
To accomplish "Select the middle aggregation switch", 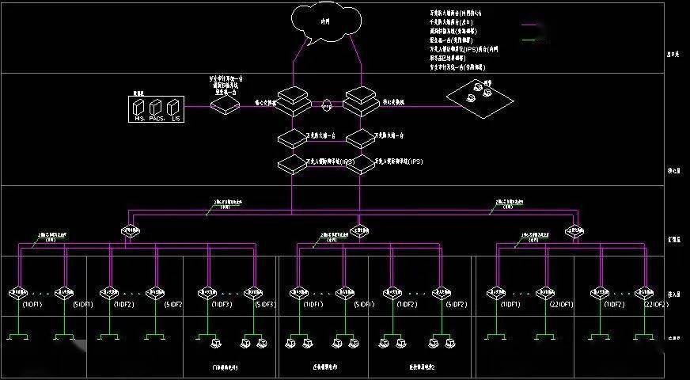I will coord(359,230).
